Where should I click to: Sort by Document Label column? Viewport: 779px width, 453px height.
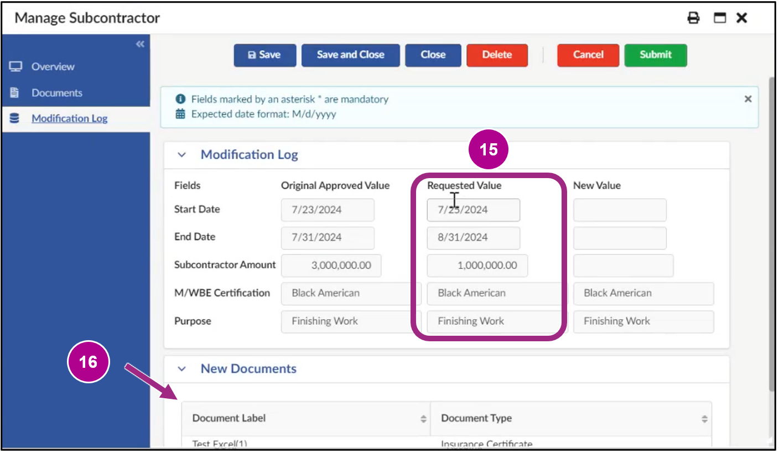pyautogui.click(x=423, y=419)
